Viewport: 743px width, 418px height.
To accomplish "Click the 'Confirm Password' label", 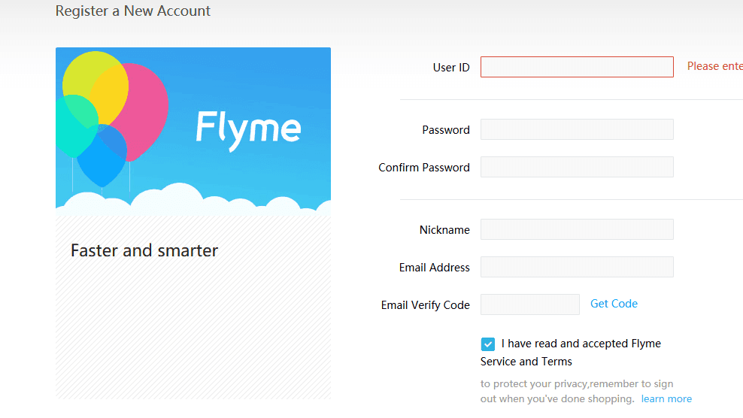I will 424,168.
